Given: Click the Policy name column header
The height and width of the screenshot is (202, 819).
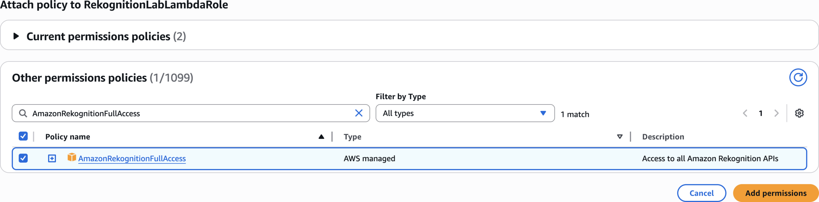Looking at the screenshot, I should click(67, 137).
